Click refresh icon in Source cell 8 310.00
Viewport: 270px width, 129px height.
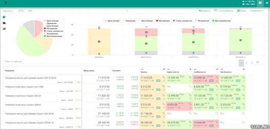[164, 90]
